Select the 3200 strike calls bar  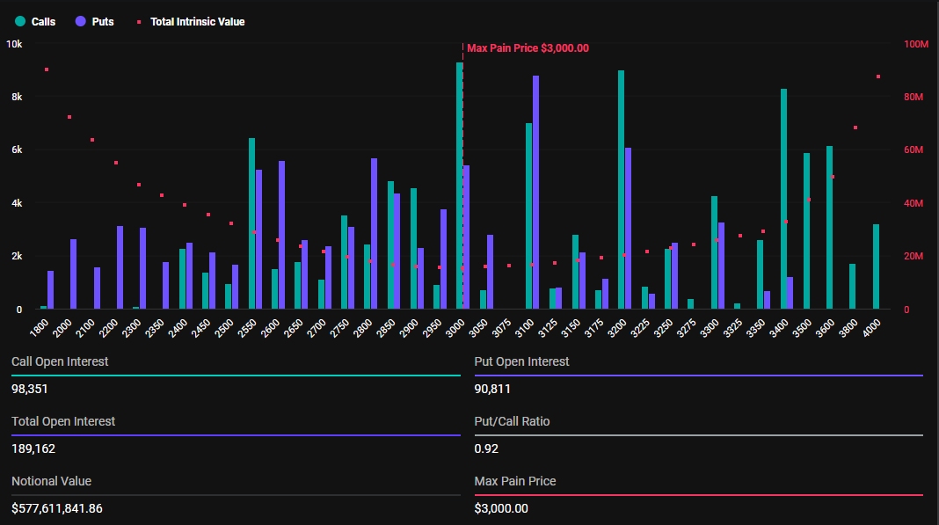tap(621, 190)
